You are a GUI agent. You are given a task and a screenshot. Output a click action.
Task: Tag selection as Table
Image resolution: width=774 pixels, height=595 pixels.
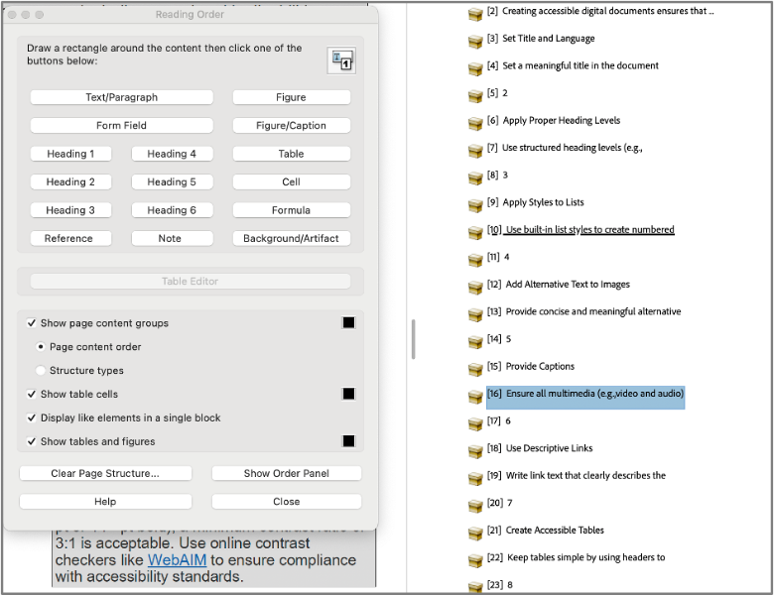click(x=291, y=154)
